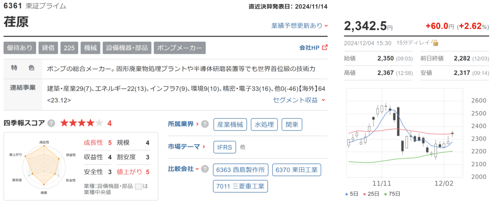This screenshot has width=503, height=202.
Task: Click the 会社HP link
Action: [309, 48]
